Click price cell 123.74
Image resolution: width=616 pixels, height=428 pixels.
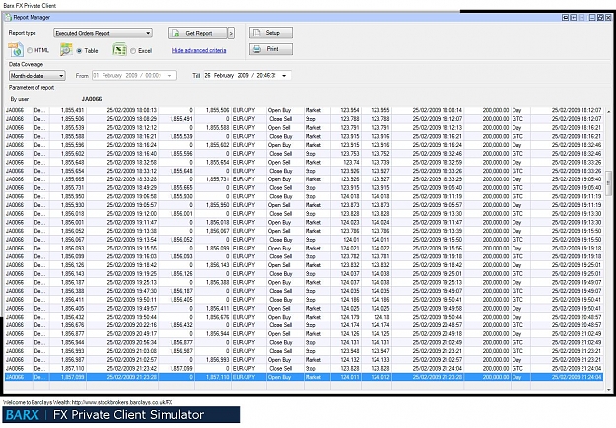click(352, 162)
